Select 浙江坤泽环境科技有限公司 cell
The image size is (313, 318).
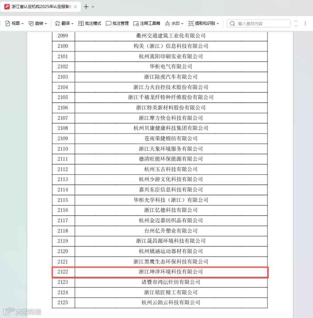tap(171, 272)
